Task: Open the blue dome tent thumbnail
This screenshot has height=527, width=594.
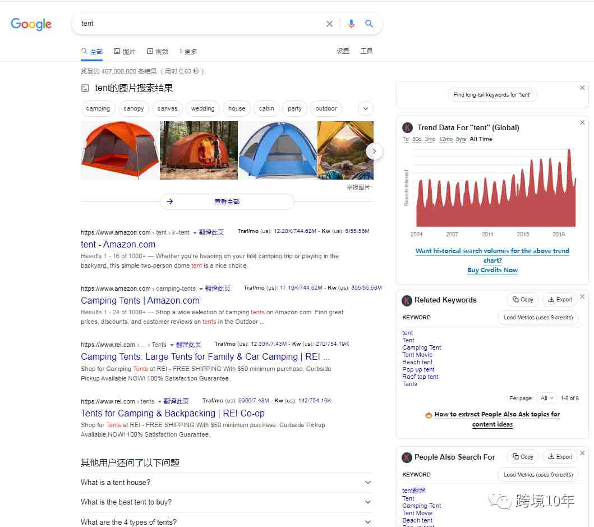Action: coord(278,150)
